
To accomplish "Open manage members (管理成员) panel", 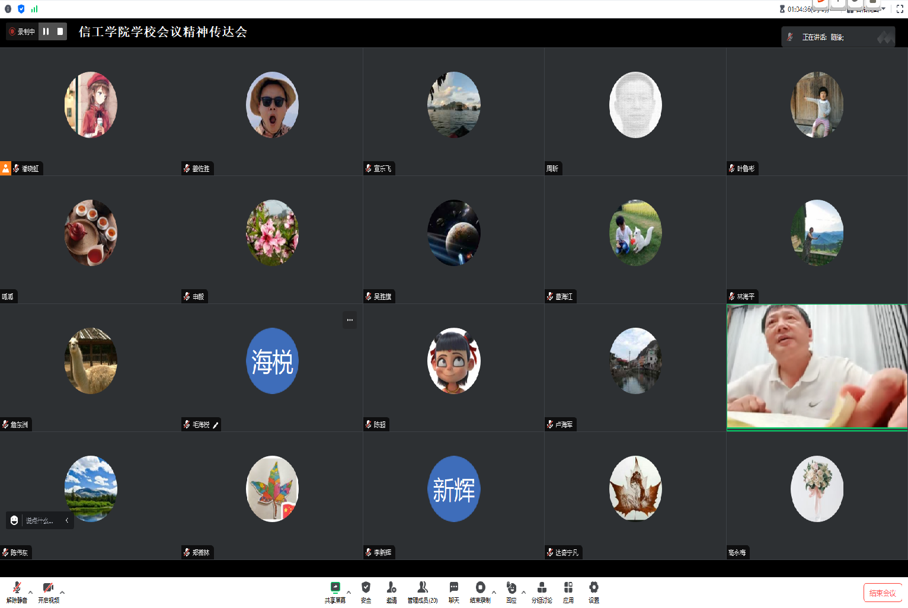I will (422, 591).
